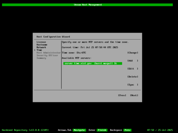178x133 pixels.
Task: Select the Security Officer wizard step
Action: point(47,55)
